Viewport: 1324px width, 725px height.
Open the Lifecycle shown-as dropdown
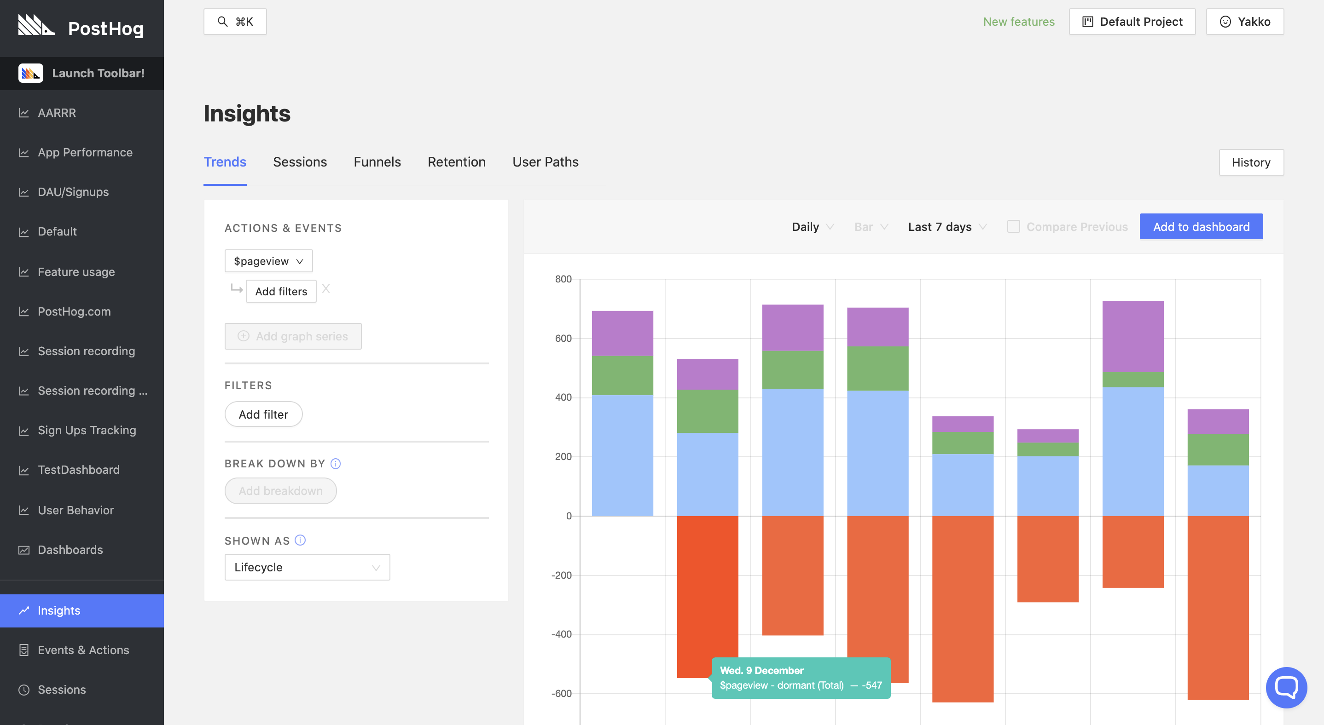click(x=307, y=567)
